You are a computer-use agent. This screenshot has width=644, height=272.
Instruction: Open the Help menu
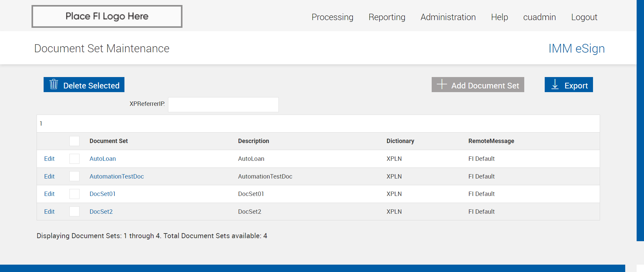(499, 17)
